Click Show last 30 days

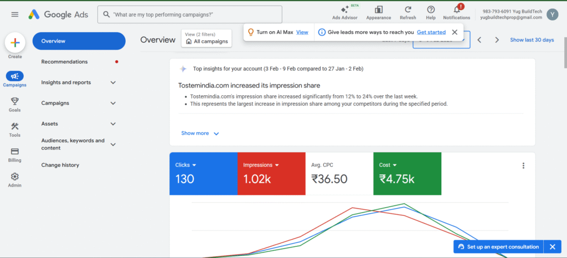click(x=532, y=40)
